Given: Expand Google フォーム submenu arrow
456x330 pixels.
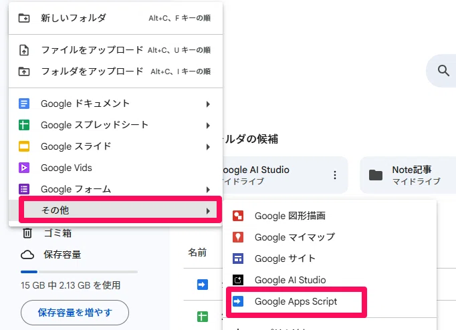Looking at the screenshot, I should [x=208, y=190].
